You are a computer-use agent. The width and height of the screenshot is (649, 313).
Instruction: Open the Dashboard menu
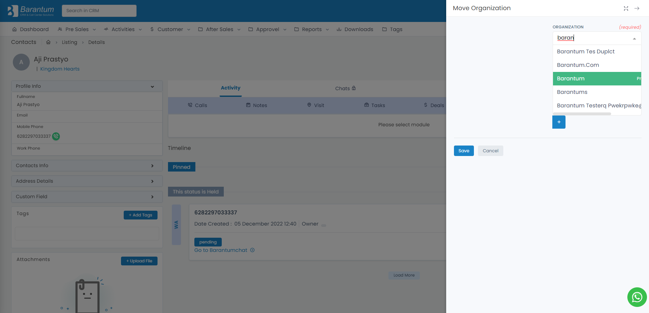(x=30, y=29)
